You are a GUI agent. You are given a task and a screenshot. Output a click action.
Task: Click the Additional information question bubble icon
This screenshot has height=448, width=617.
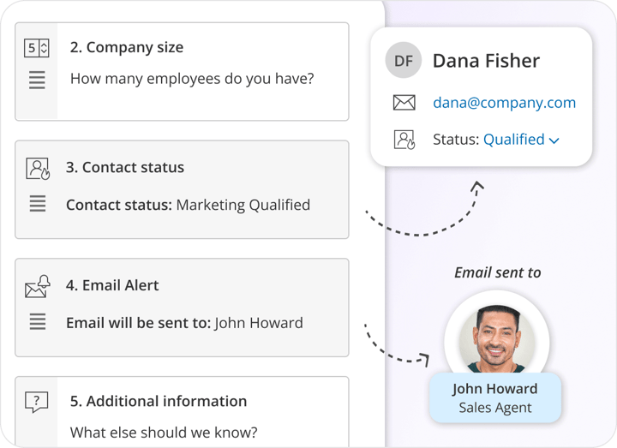tap(37, 401)
